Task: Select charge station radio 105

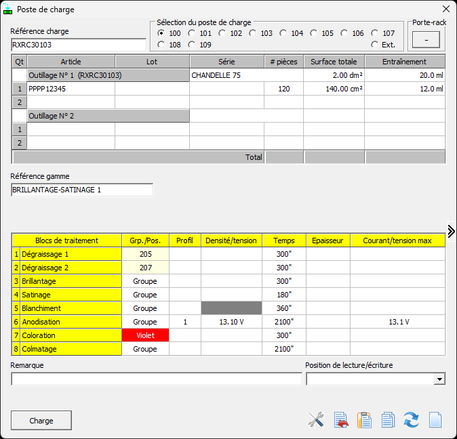Action: click(314, 33)
